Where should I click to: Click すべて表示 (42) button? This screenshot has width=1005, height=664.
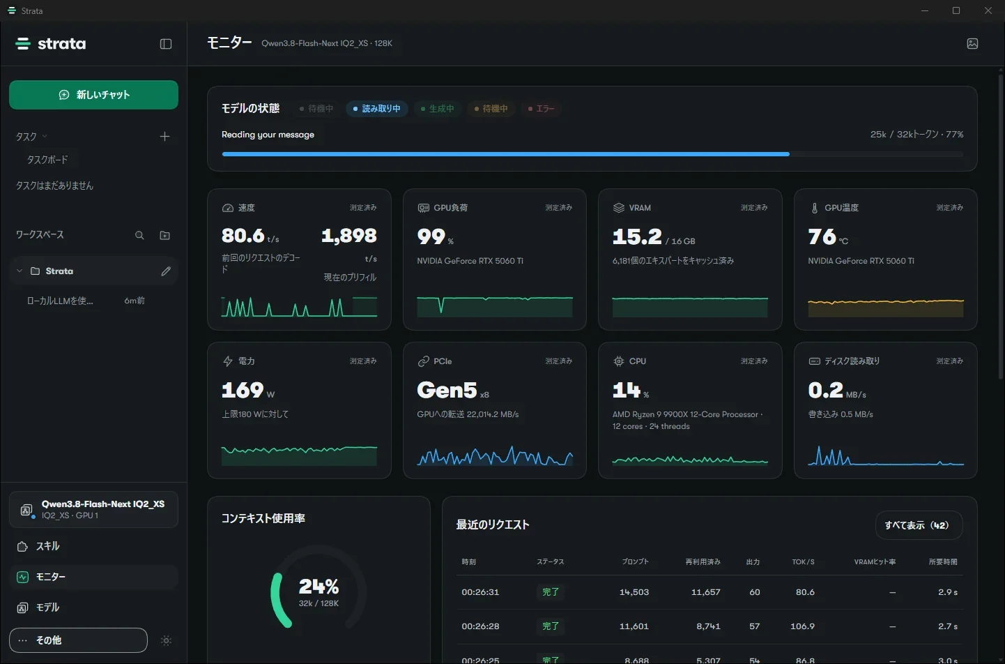click(x=919, y=525)
